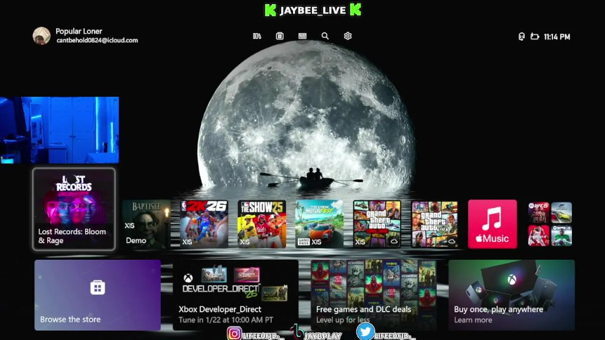Open the Apple Music app tile
Viewport: 605px width, 340px height.
click(493, 224)
